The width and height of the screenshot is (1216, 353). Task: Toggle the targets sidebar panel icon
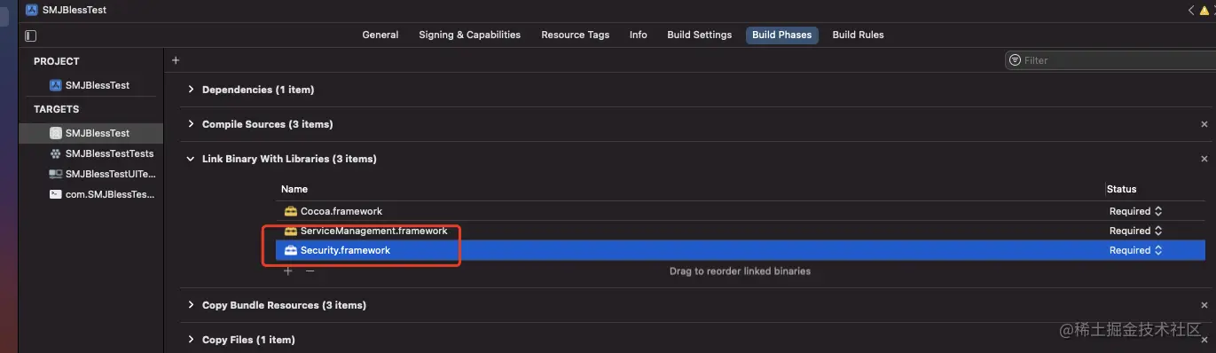point(31,35)
